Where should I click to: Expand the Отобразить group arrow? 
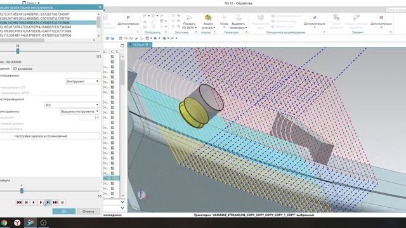point(166,32)
